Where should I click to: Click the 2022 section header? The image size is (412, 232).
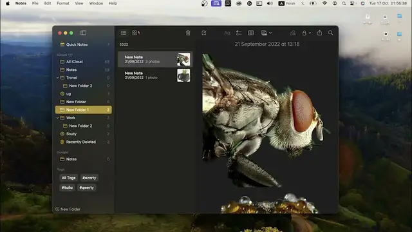(x=124, y=44)
